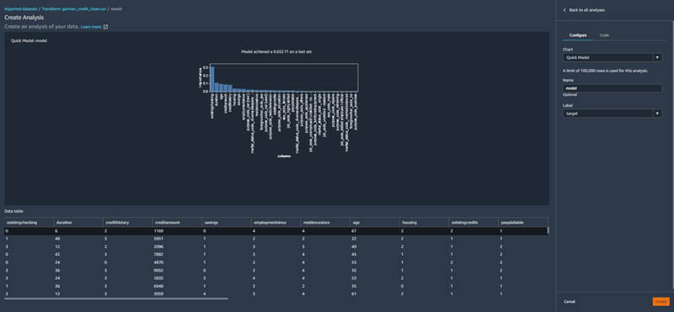Click Back to all analyses
Screen dimensions: 674x312
pos(586,10)
